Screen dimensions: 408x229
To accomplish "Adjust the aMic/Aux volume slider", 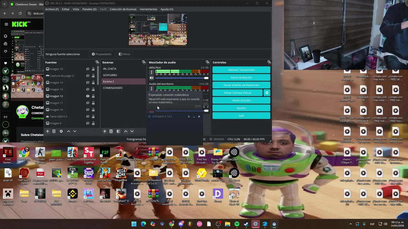I will coord(182,78).
